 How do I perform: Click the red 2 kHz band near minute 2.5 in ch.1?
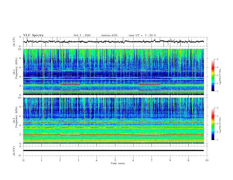point(70,84)
